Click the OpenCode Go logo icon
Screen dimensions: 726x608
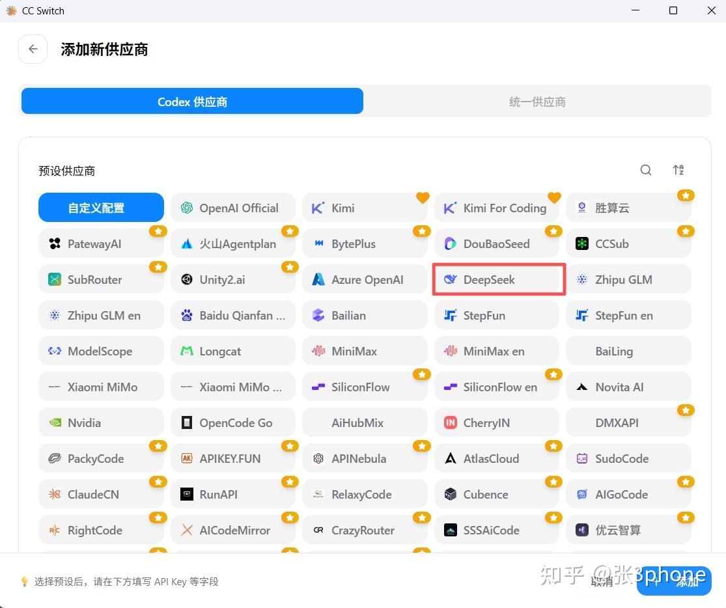pos(187,422)
